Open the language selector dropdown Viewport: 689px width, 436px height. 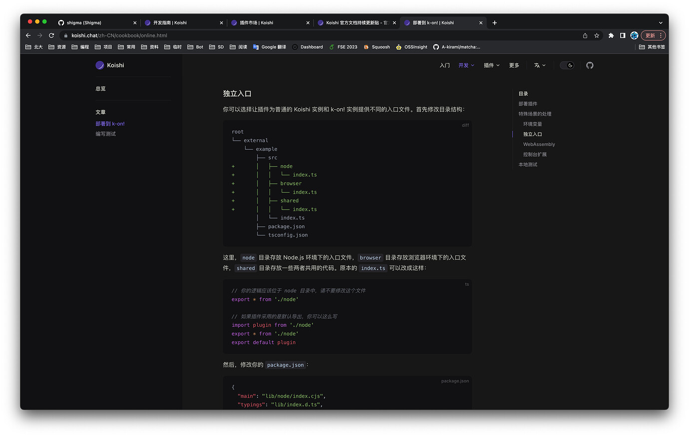click(x=540, y=65)
